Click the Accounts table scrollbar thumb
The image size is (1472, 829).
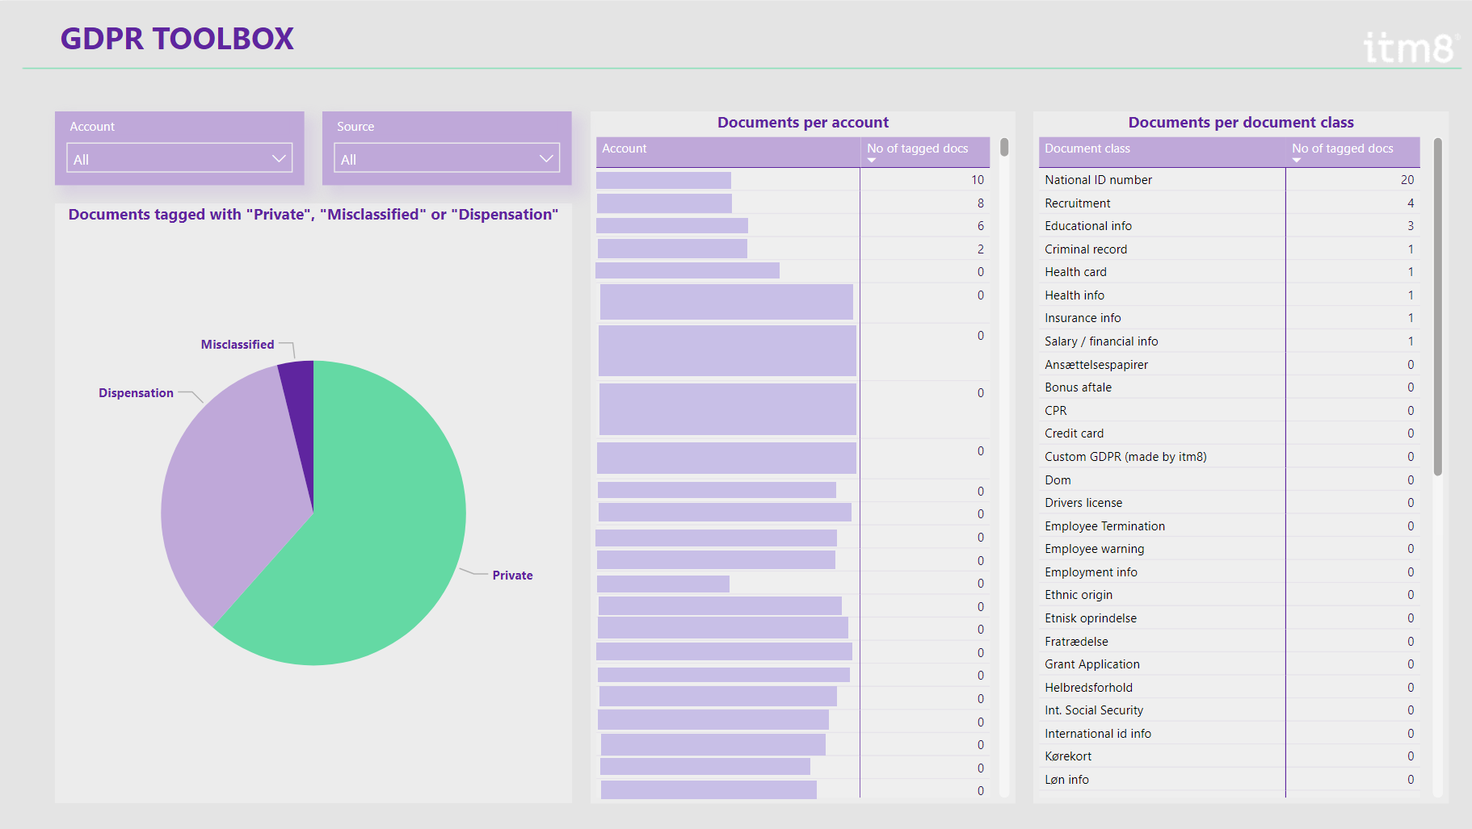1004,147
